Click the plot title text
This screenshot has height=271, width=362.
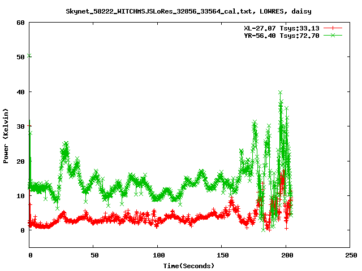(x=188, y=11)
